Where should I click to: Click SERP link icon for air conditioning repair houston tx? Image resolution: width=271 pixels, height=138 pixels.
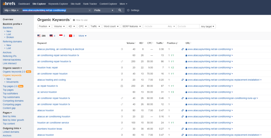(122, 61)
